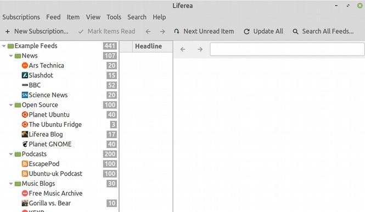Collapse the Podcasts folder

point(11,154)
